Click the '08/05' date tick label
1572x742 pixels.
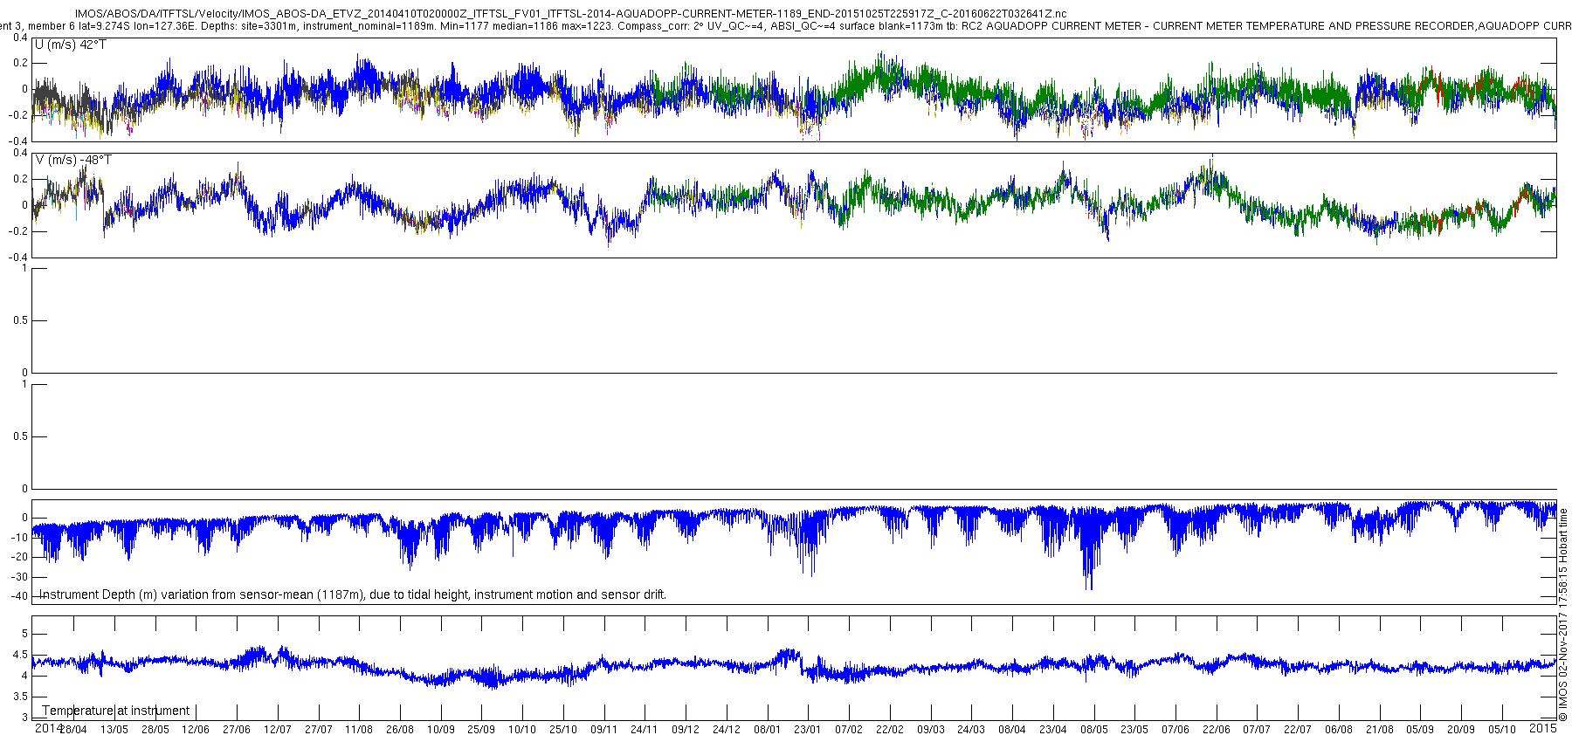coord(1094,730)
